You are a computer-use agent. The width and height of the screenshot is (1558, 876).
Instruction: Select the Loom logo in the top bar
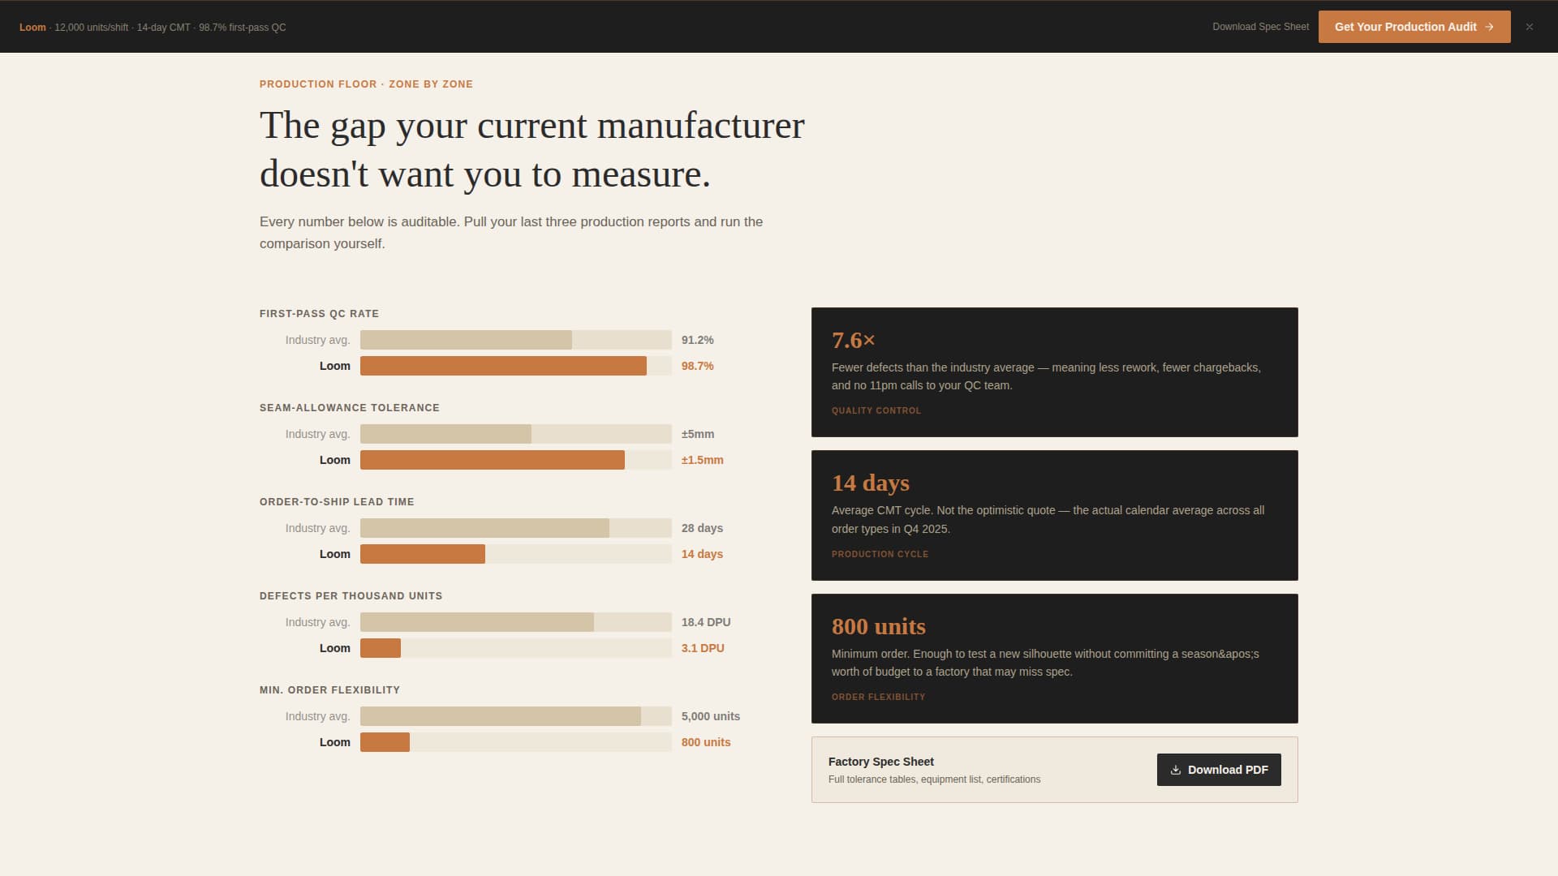(x=33, y=27)
